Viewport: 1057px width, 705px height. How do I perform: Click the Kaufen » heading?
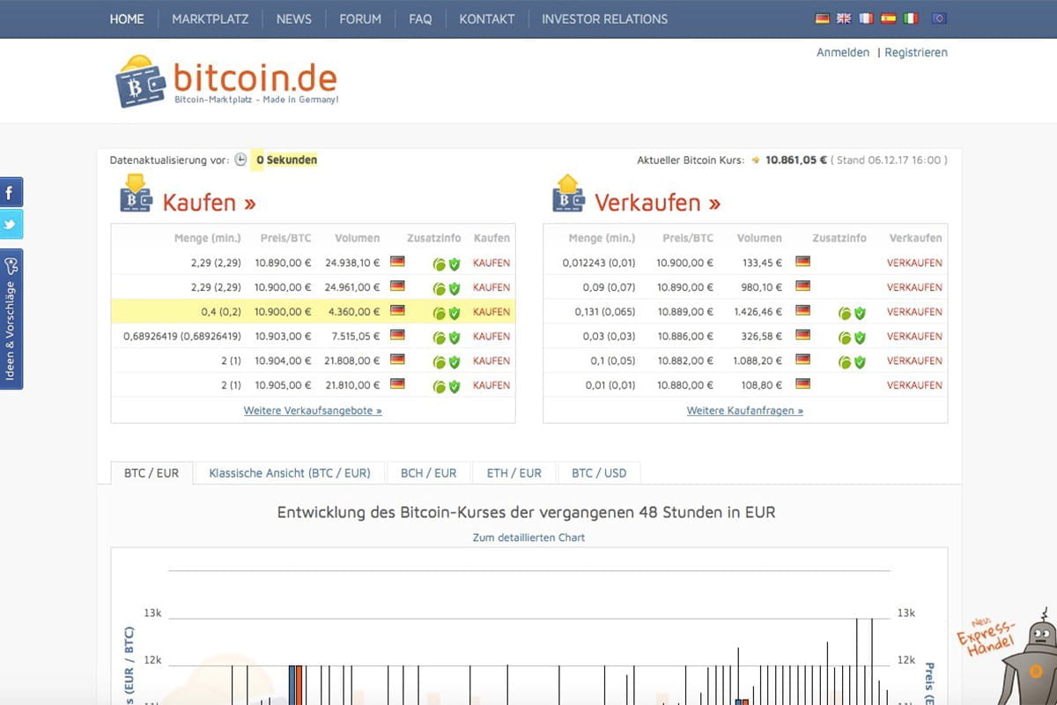pos(209,203)
